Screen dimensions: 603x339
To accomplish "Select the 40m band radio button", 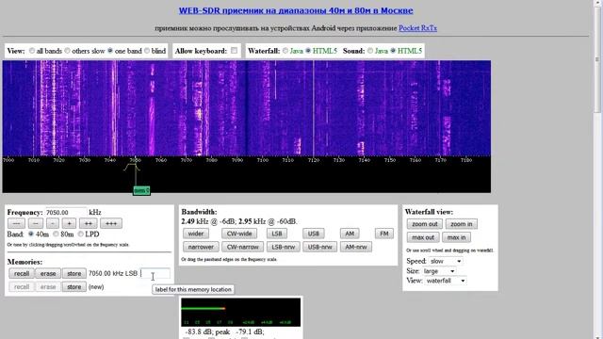I will 31,234.
